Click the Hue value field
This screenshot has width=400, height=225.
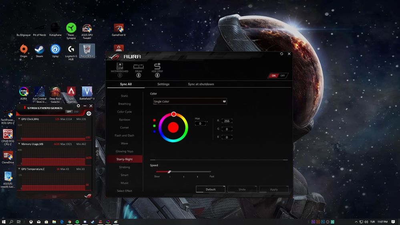click(x=200, y=123)
